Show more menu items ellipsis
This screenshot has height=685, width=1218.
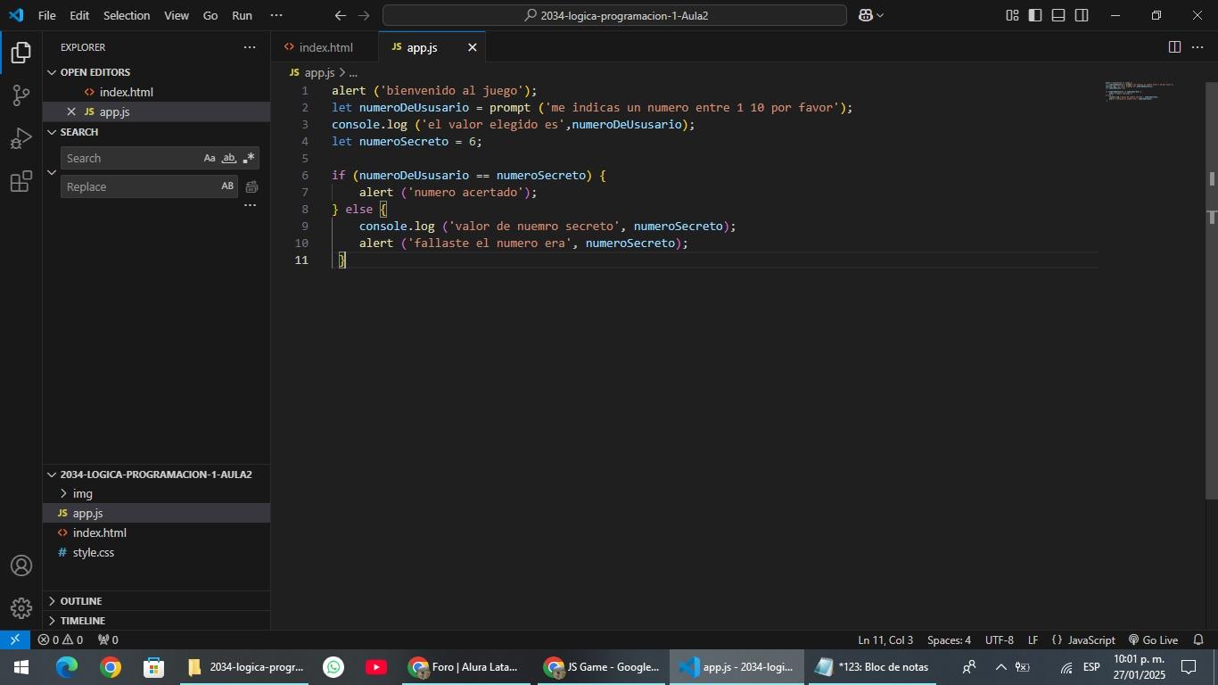coord(276,15)
